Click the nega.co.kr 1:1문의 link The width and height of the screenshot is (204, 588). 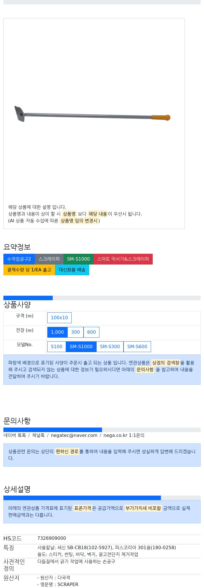click(x=124, y=435)
